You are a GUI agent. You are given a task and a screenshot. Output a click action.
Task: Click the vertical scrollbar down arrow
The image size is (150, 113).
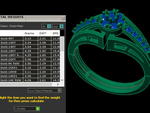(62, 80)
